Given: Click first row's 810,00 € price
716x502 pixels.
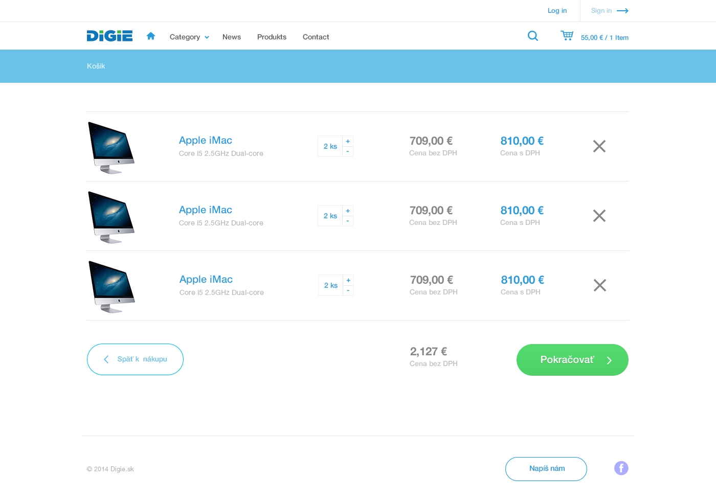Looking at the screenshot, I should pyautogui.click(x=522, y=141).
